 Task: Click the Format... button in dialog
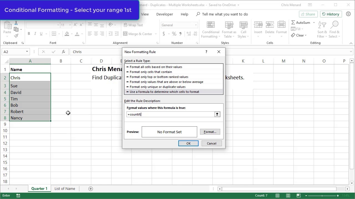[x=210, y=132]
